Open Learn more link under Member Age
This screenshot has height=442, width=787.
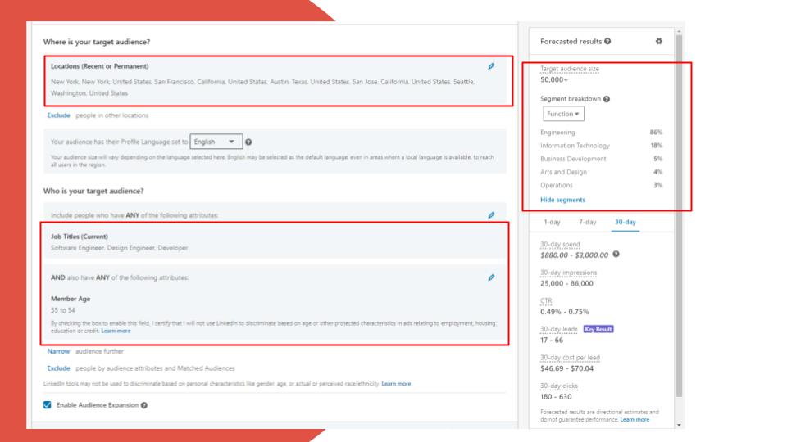pyautogui.click(x=116, y=331)
